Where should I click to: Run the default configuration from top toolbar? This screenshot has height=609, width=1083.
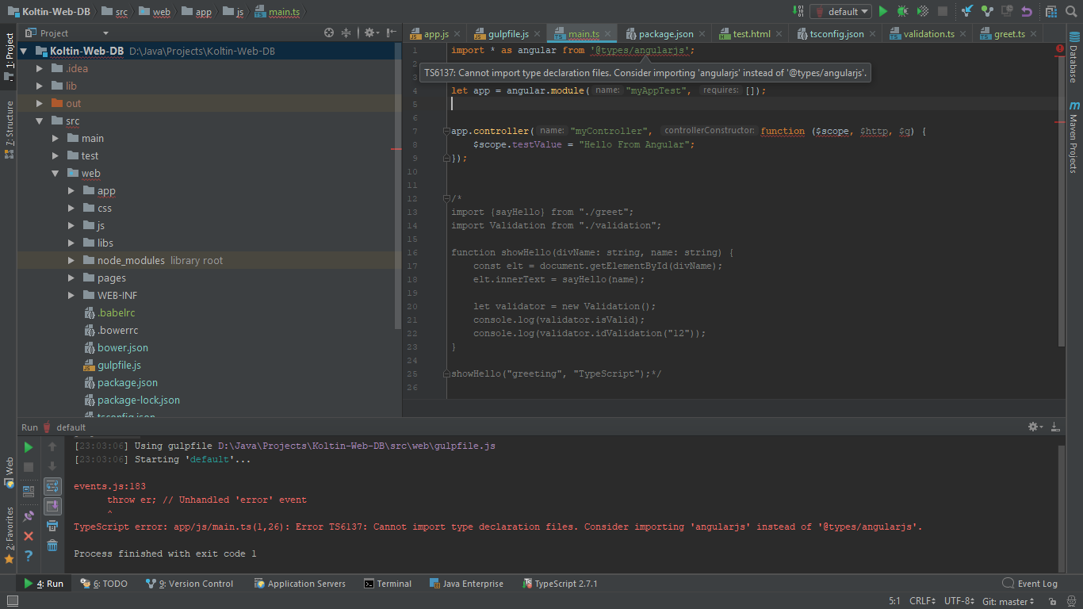tap(883, 11)
